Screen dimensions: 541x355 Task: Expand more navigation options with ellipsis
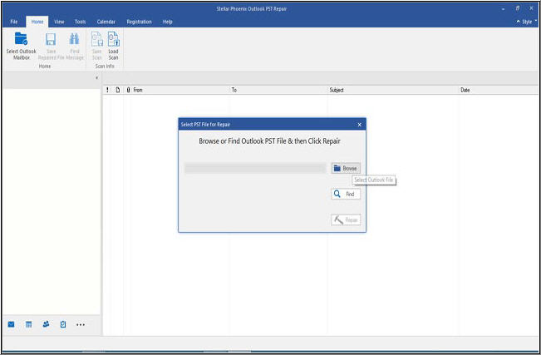tap(81, 324)
